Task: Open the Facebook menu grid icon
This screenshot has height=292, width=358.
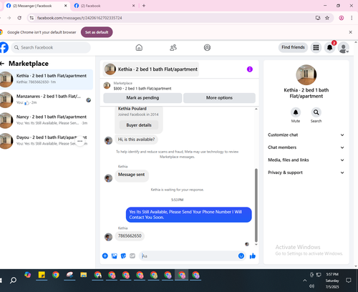Action: [316, 47]
